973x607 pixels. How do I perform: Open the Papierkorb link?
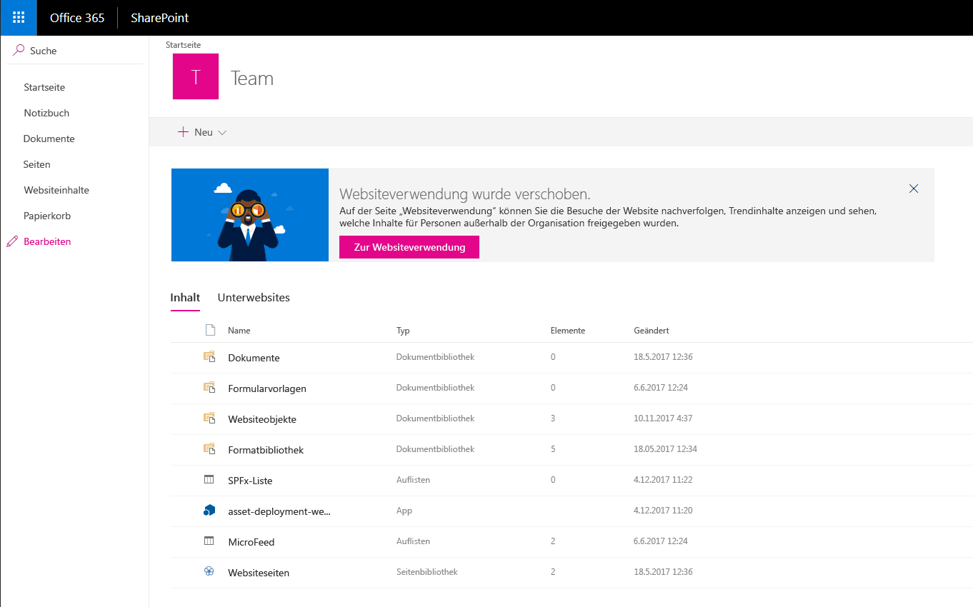(48, 215)
